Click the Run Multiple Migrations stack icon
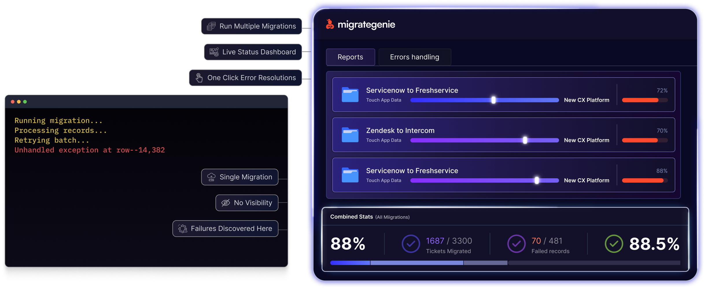The width and height of the screenshot is (706, 288). pyautogui.click(x=211, y=26)
